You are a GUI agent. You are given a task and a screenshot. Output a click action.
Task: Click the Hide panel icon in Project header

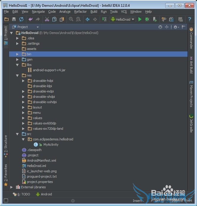pos(183,27)
